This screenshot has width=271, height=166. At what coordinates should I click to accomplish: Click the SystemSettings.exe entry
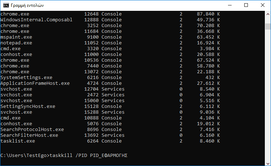click(26, 78)
